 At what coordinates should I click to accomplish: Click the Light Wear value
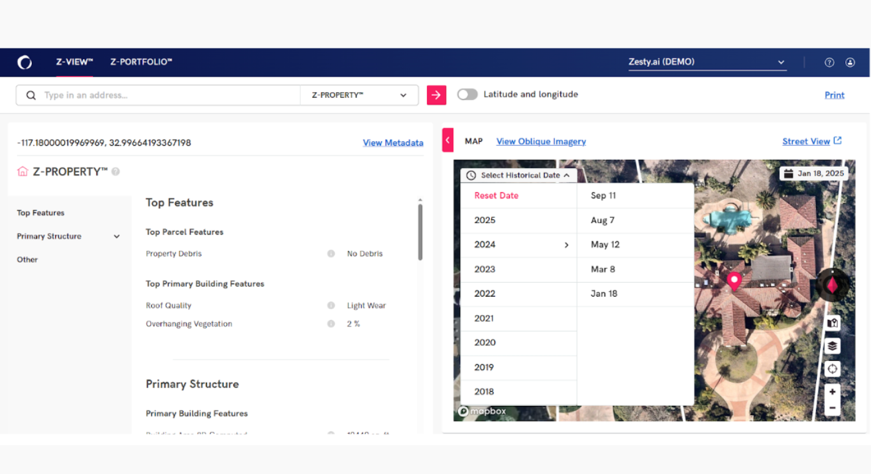click(366, 305)
